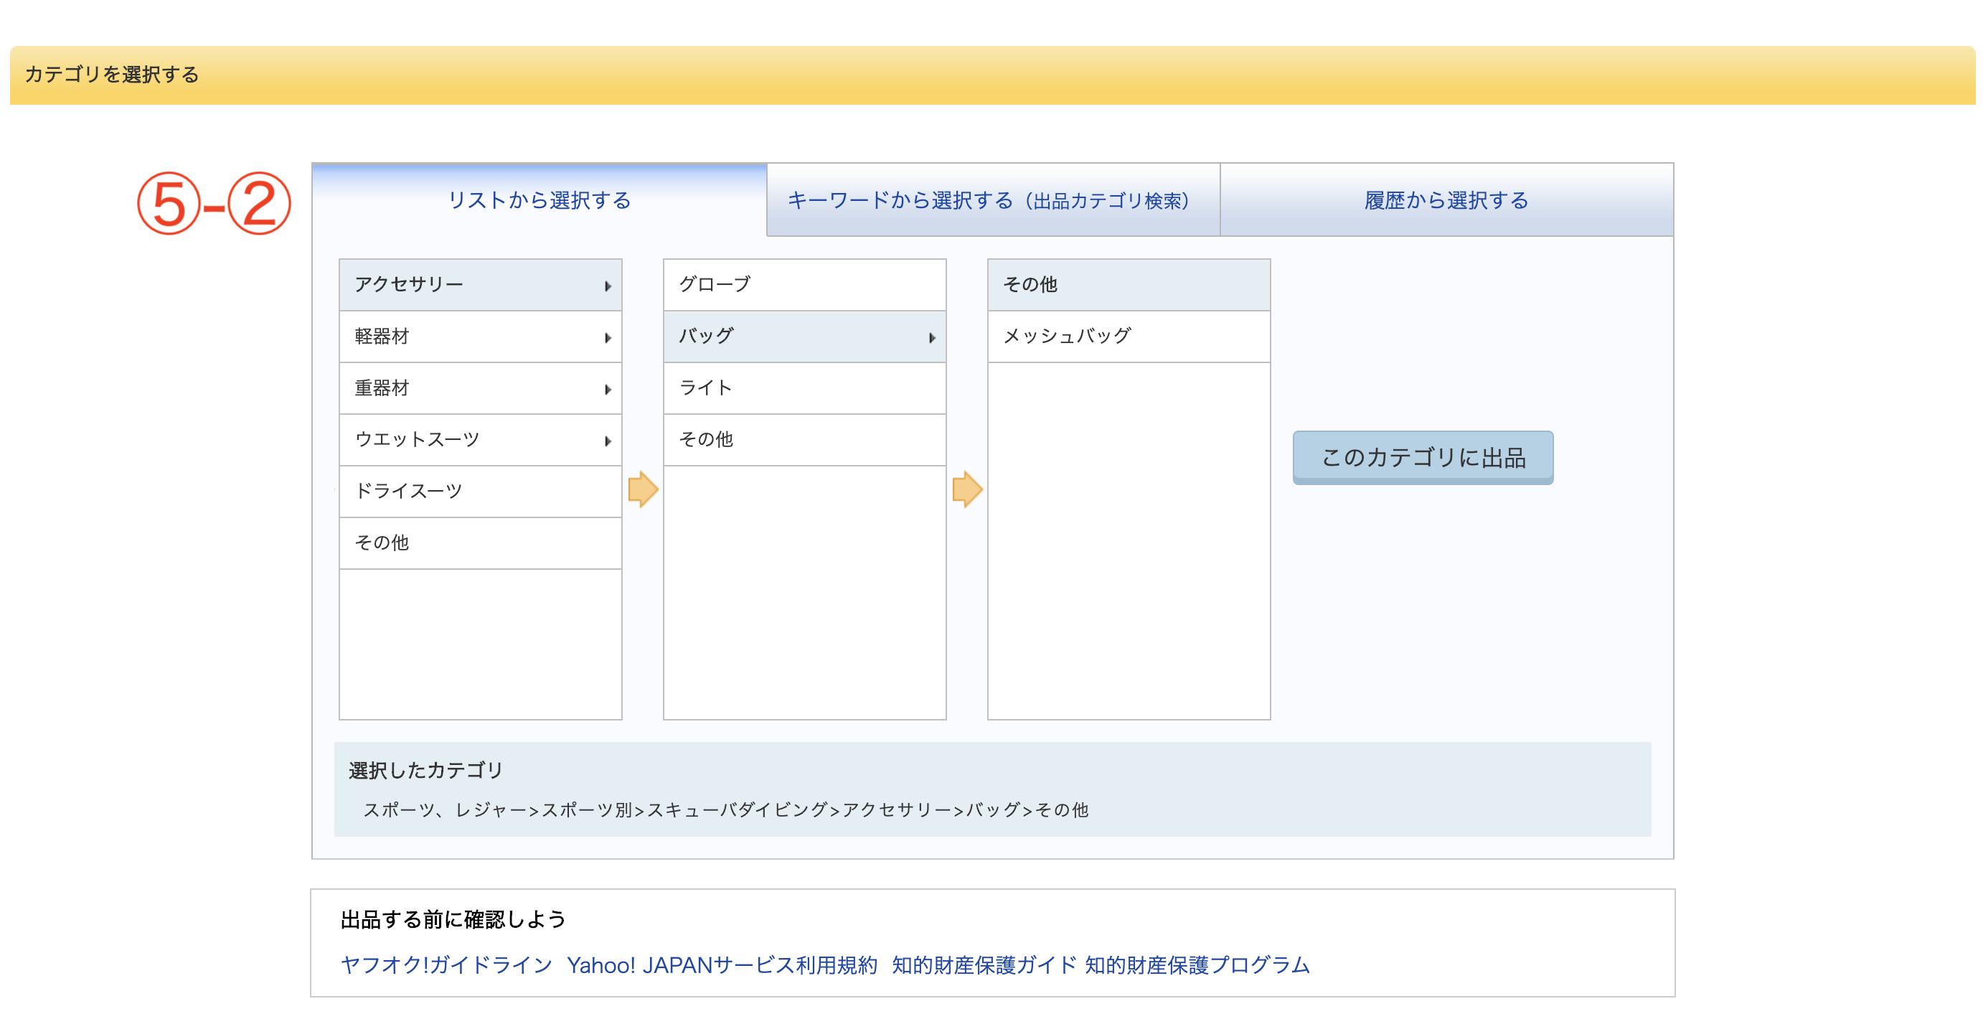
Task: Click the selected category path text
Action: pos(725,809)
